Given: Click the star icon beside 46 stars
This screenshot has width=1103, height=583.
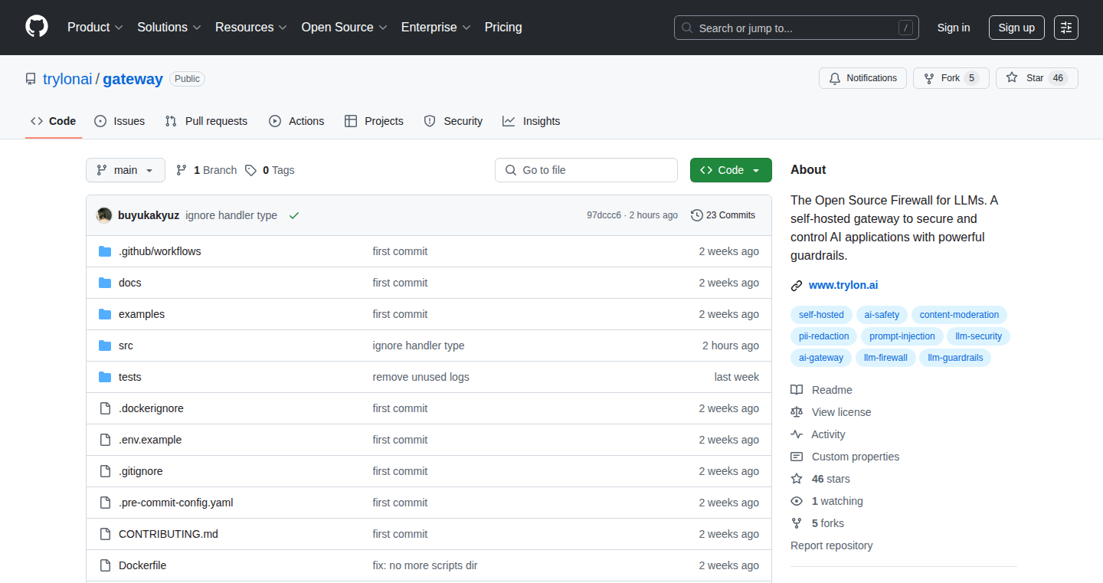Looking at the screenshot, I should point(797,479).
